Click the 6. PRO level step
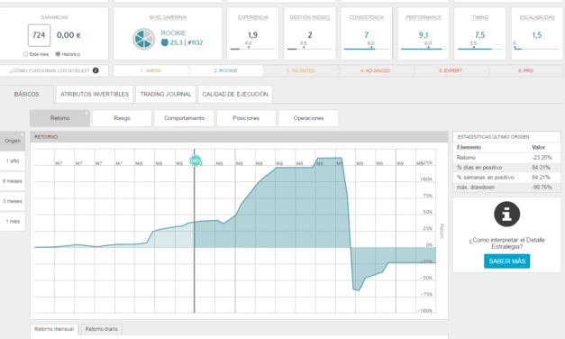565x339 pixels. tap(525, 70)
